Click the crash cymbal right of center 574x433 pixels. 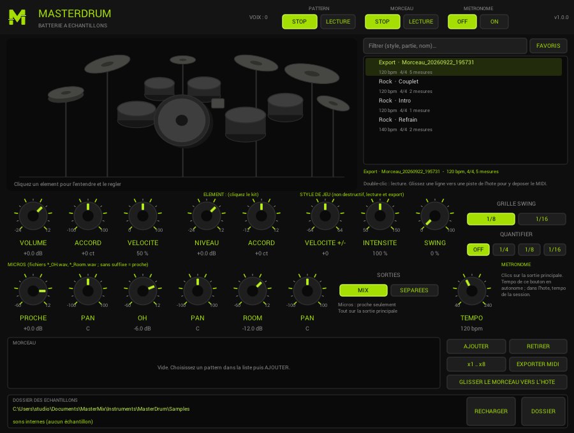[256, 63]
